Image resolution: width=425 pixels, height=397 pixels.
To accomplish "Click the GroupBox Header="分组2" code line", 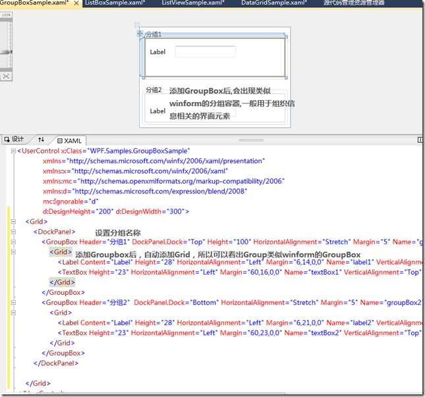I will [232, 302].
